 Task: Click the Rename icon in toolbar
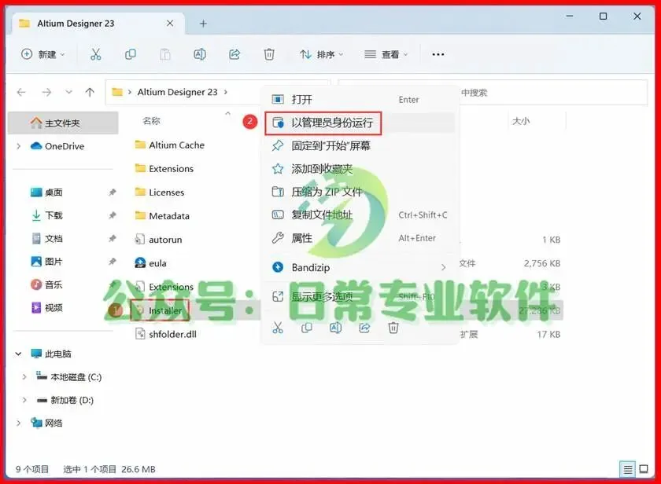coord(200,54)
